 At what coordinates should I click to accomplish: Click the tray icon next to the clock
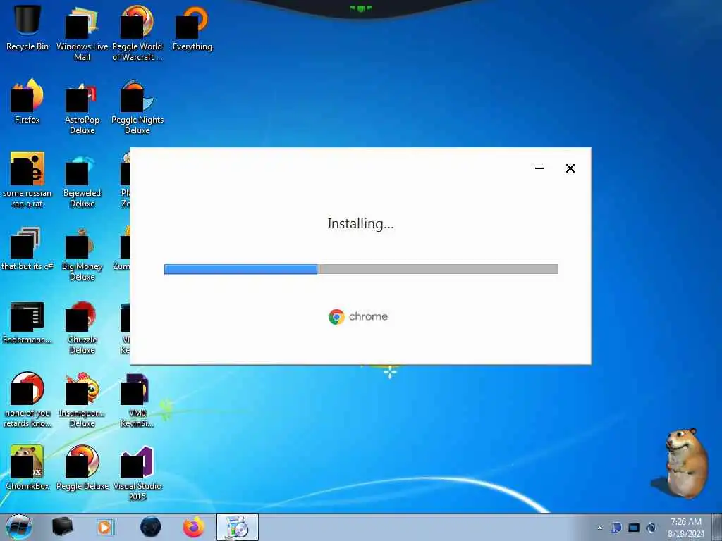[x=651, y=528]
